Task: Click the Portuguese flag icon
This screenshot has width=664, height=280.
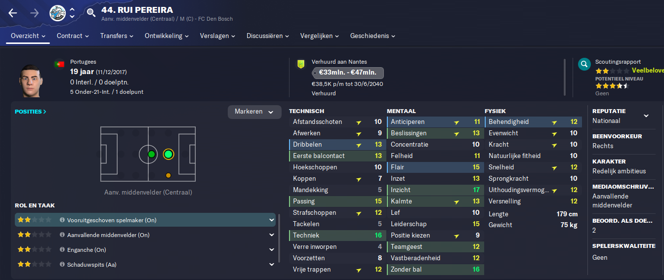Action: tap(60, 64)
